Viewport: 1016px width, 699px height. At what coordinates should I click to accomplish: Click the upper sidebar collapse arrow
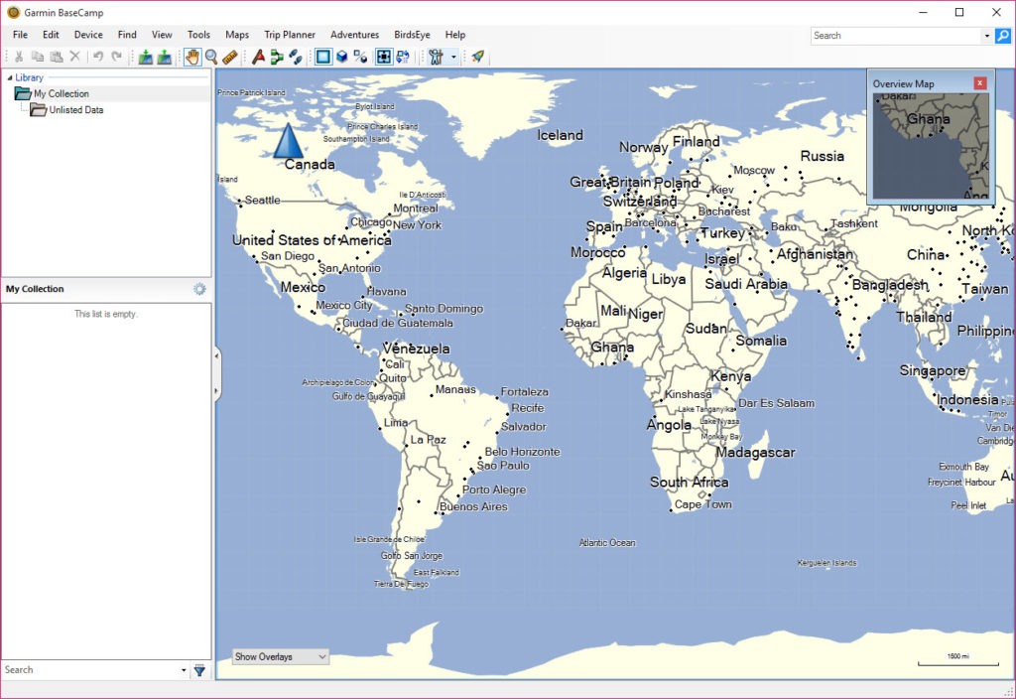[216, 356]
